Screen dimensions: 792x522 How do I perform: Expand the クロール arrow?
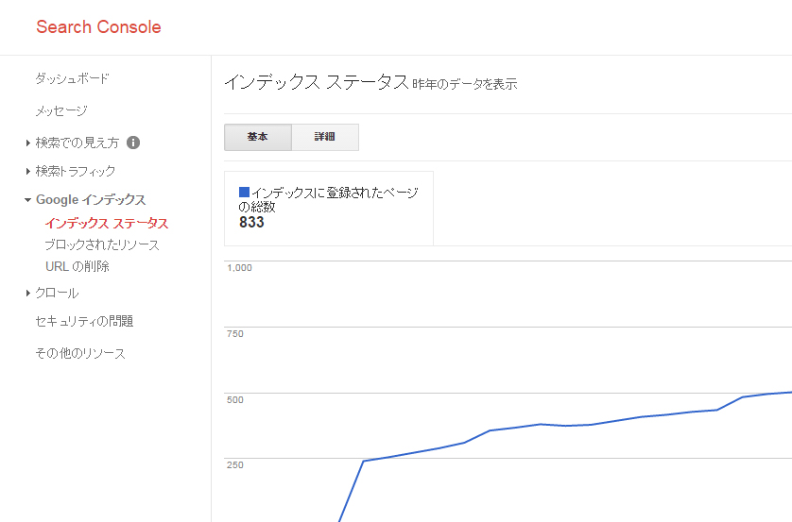click(27, 293)
